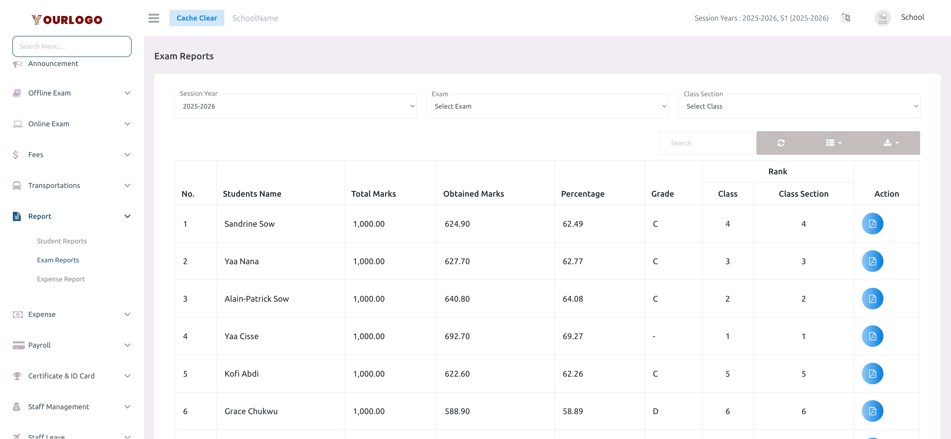Download PDF report for Yaa Cisse

pos(872,336)
